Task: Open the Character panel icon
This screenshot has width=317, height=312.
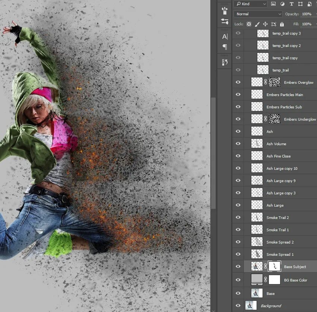Action: coord(225,36)
